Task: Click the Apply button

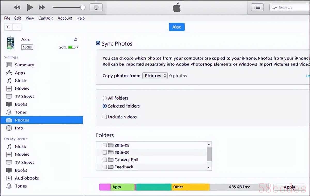Action: [289, 187]
